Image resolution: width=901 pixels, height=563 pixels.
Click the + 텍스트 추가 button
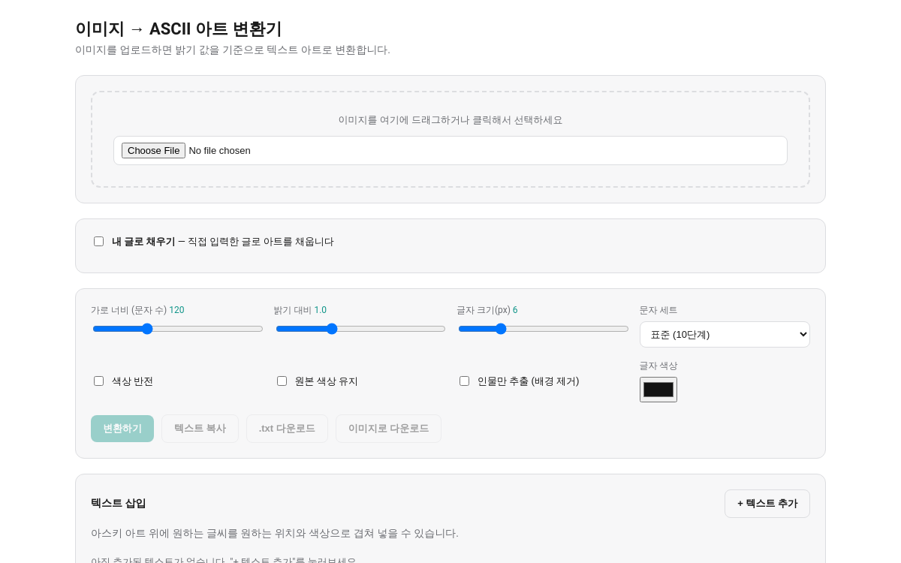(x=767, y=504)
